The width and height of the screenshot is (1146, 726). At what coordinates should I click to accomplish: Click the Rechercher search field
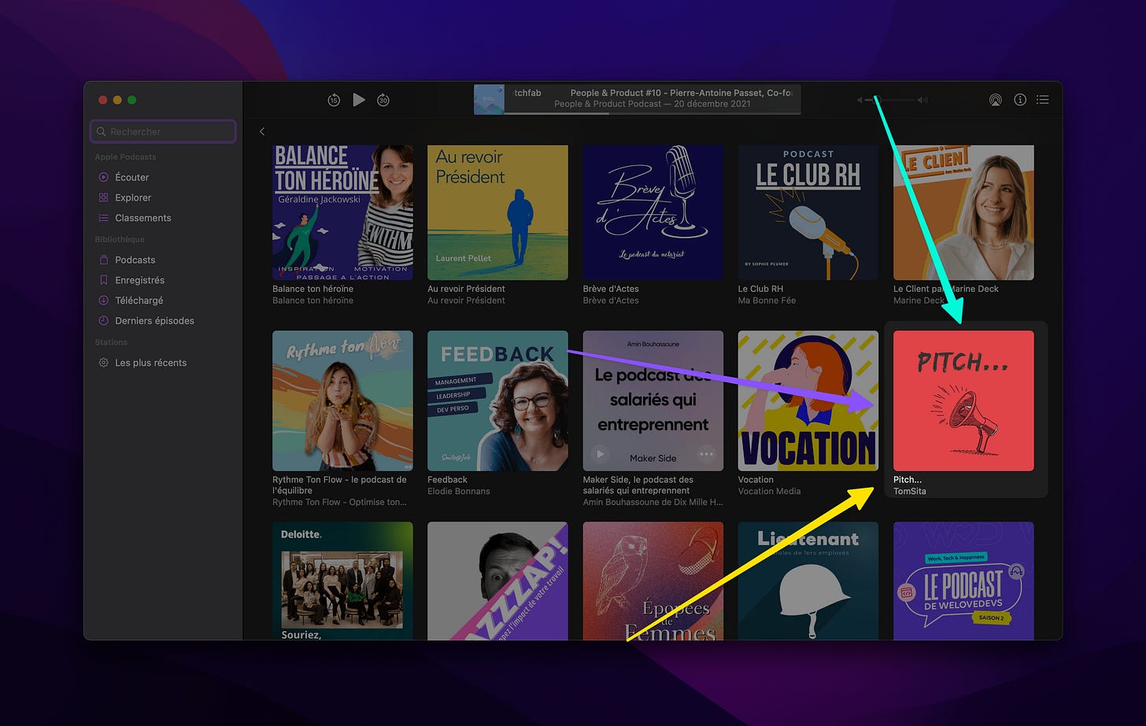point(163,131)
